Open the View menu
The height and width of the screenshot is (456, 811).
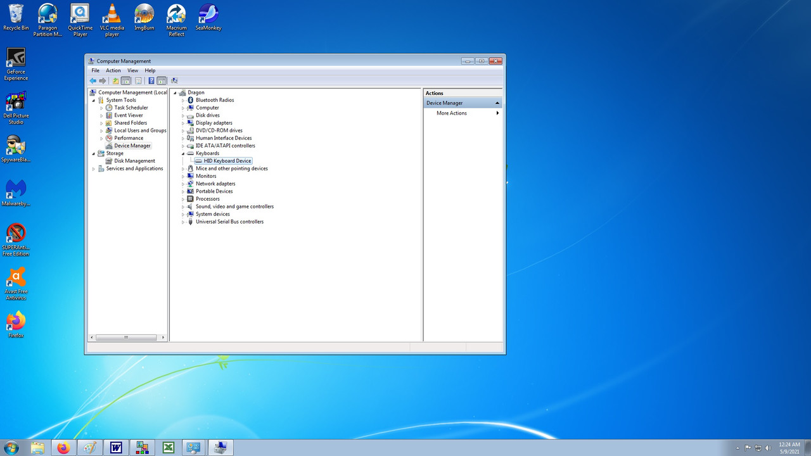tap(133, 70)
